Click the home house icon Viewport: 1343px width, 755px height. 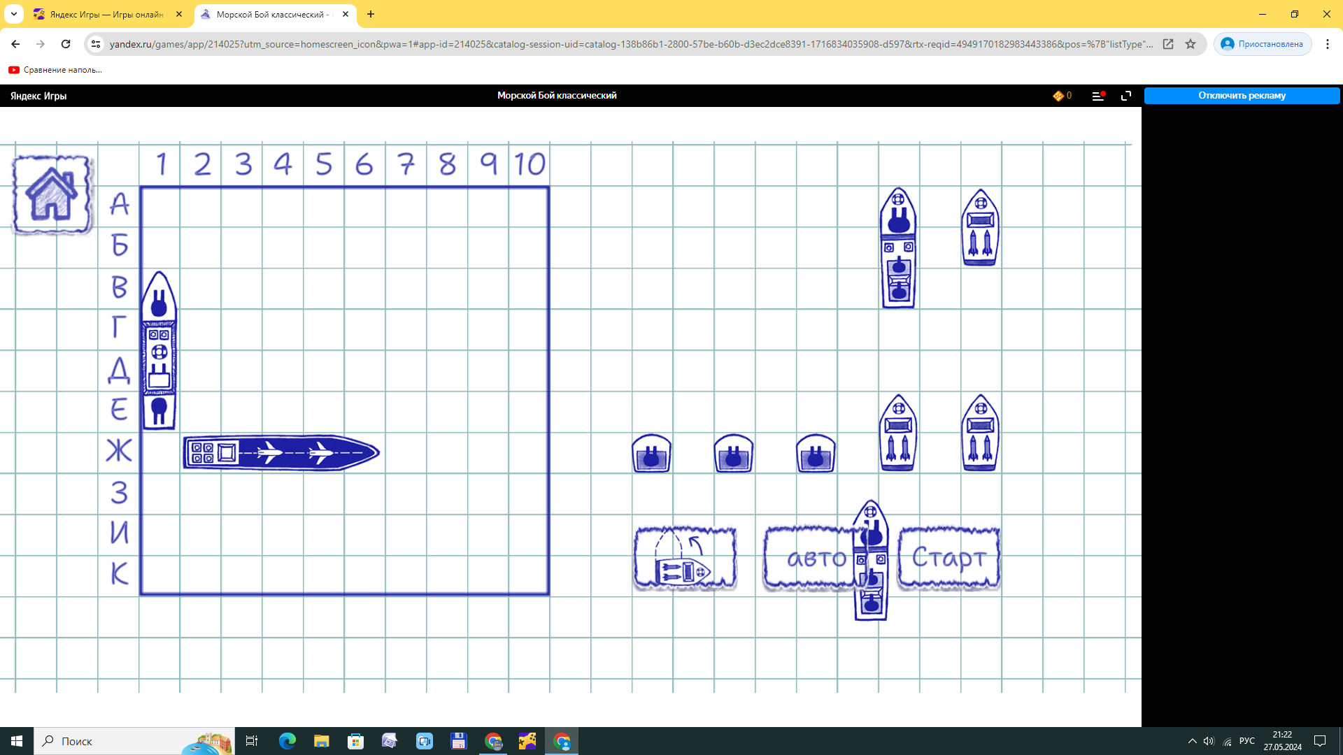52,194
